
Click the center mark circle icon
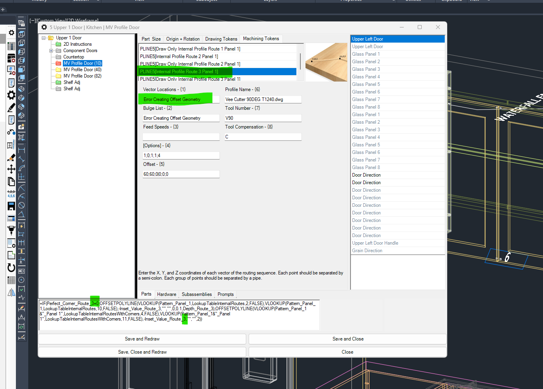point(21,280)
